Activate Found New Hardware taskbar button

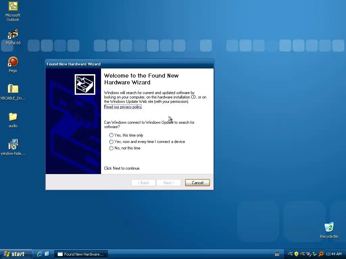[81, 254]
